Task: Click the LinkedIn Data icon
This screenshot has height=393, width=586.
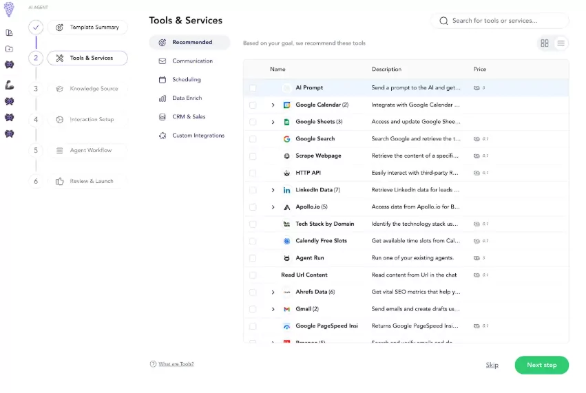Action: click(x=287, y=190)
